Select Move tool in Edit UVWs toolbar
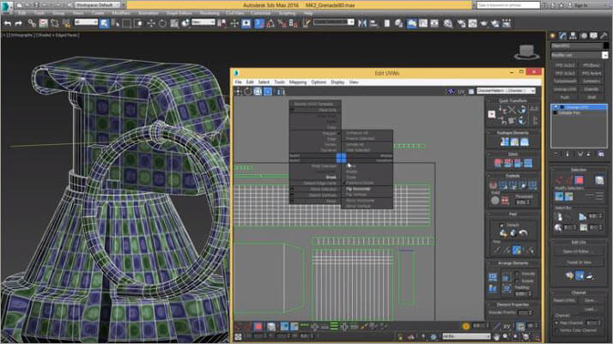Viewport: 613px width, 344px height. (237, 92)
